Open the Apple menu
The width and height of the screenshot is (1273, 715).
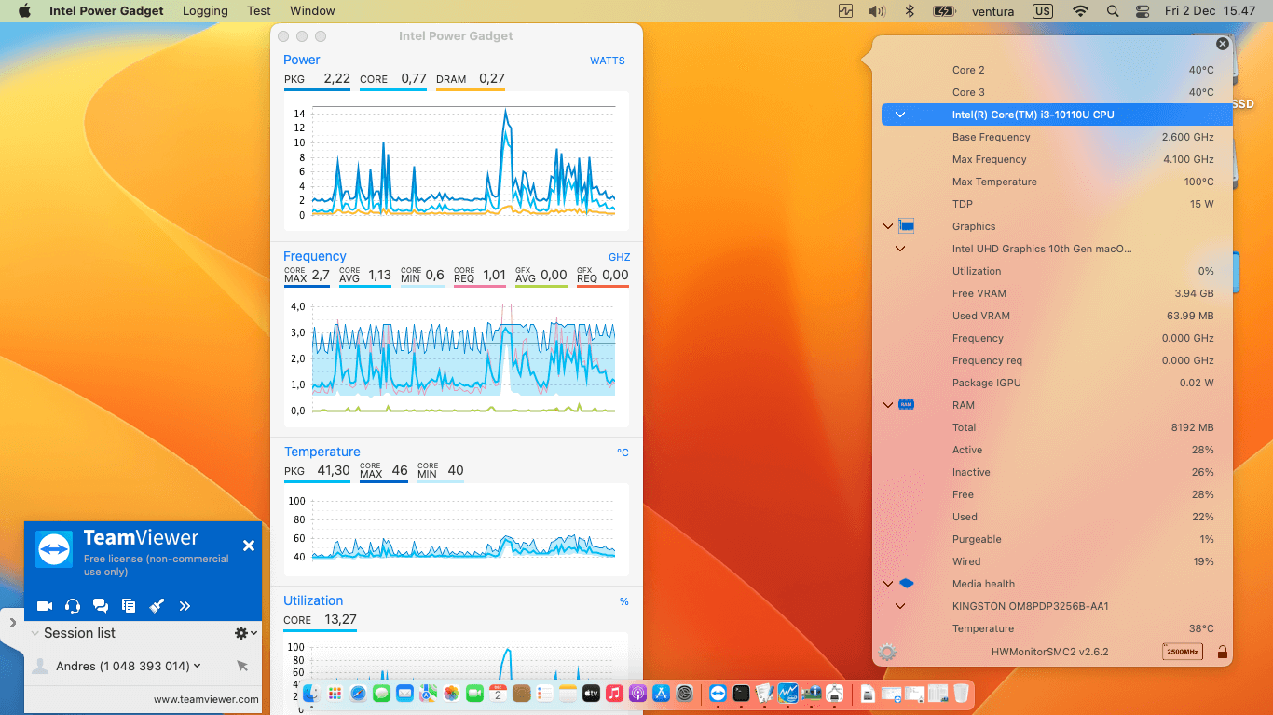point(25,11)
